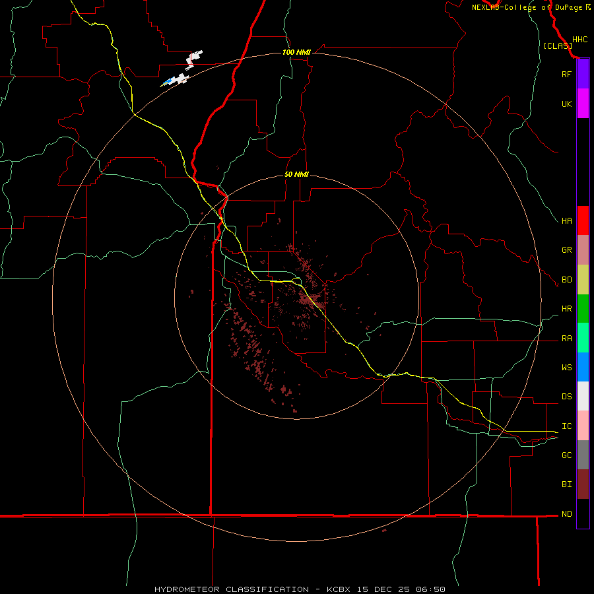Click the HA legend label
Viewport: 594px width, 594px height.
pos(566,220)
